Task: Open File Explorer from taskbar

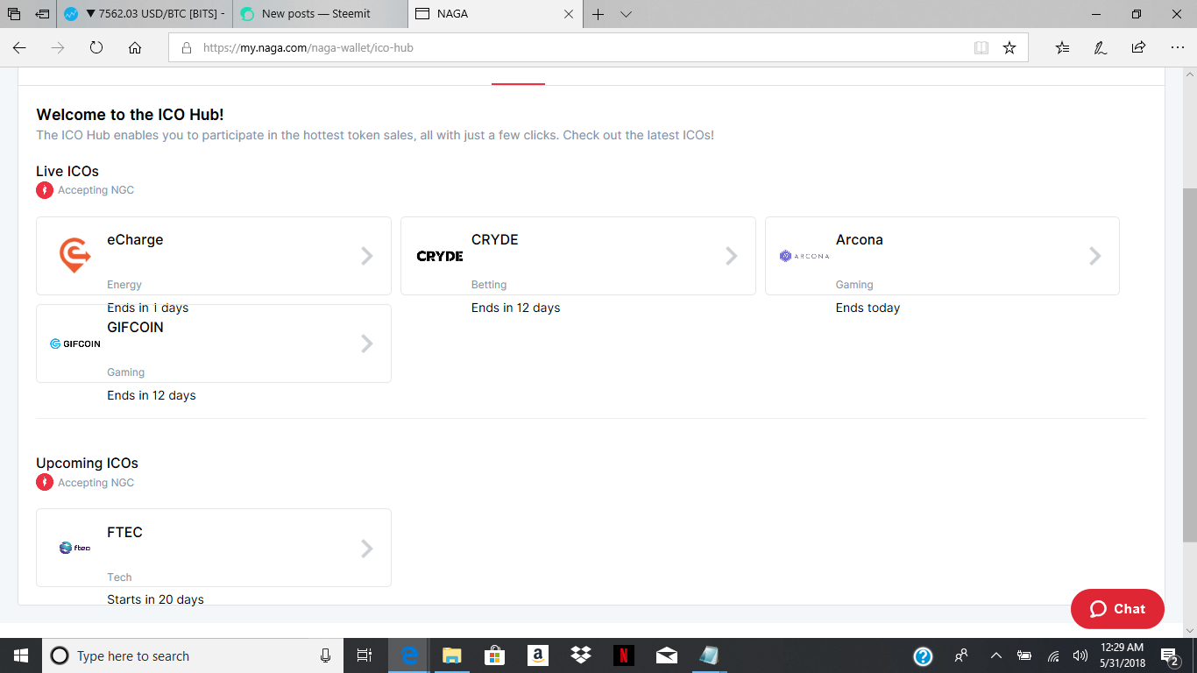Action: pos(451,655)
